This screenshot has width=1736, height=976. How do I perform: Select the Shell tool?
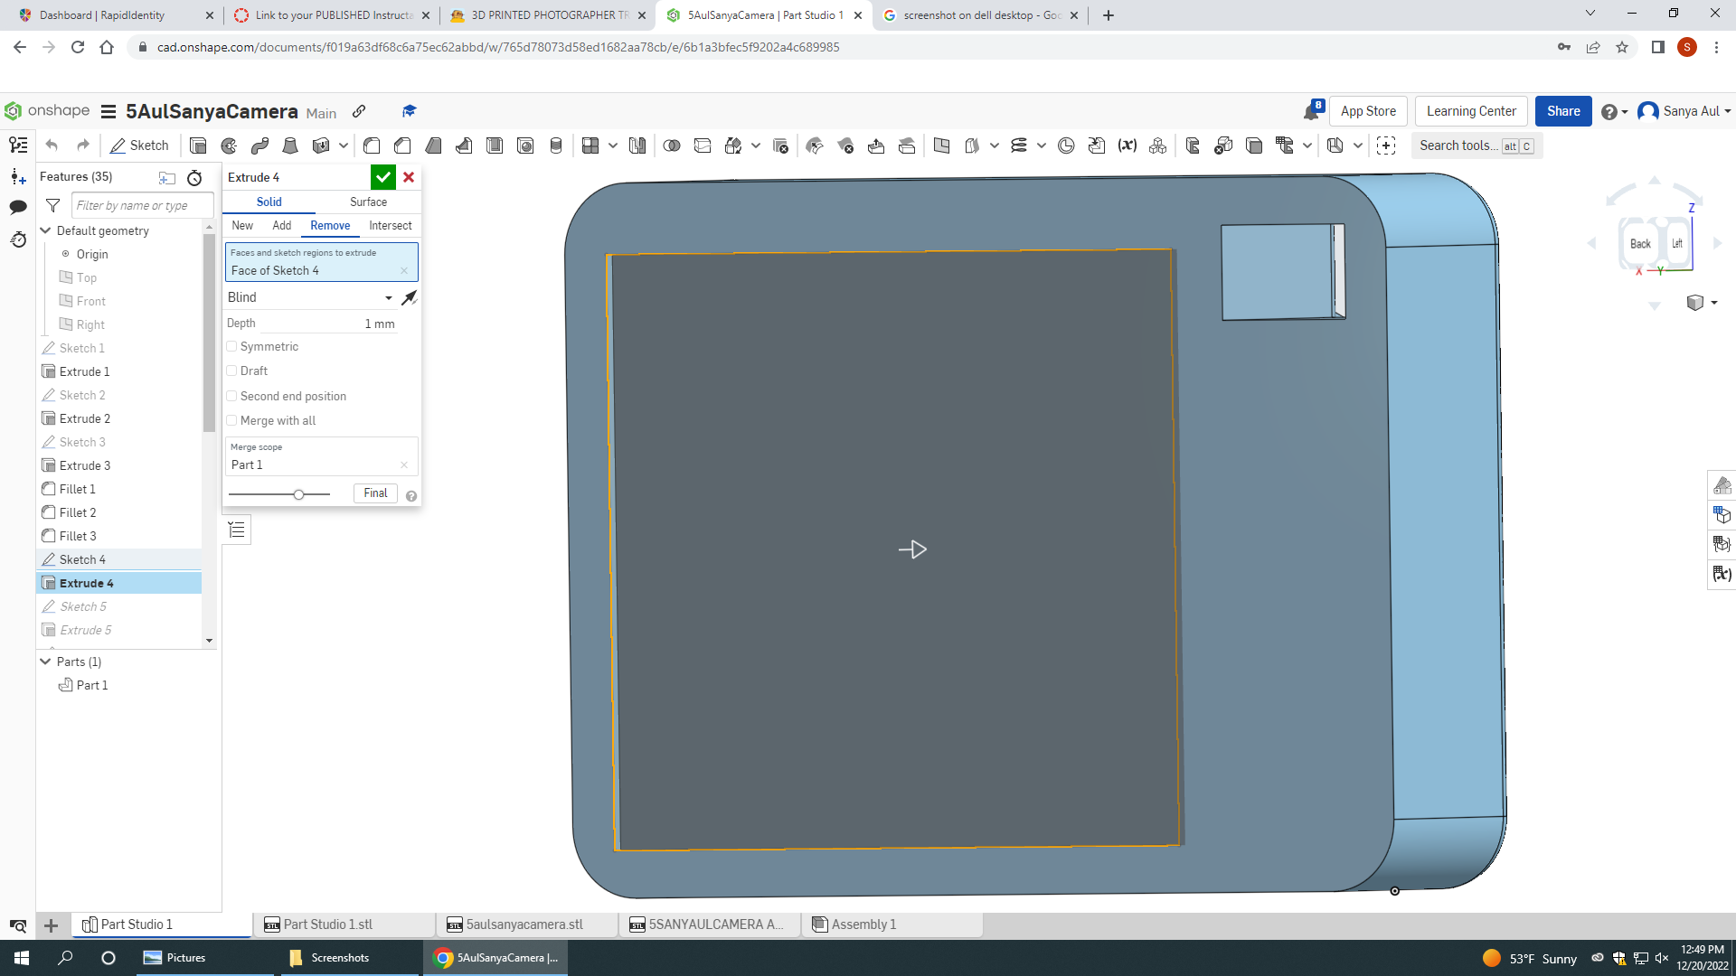point(495,145)
